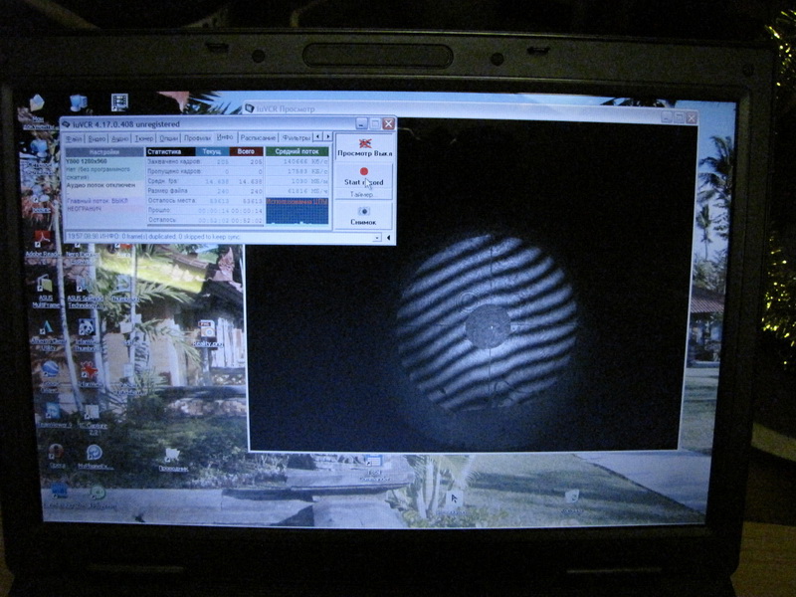Viewport: 796px width, 597px height.
Task: Click the Настройки header in the info panel
Action: click(104, 152)
